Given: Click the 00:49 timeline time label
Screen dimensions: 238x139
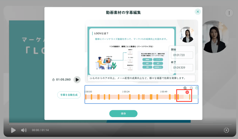Looking at the screenshot, I should pos(164,92).
